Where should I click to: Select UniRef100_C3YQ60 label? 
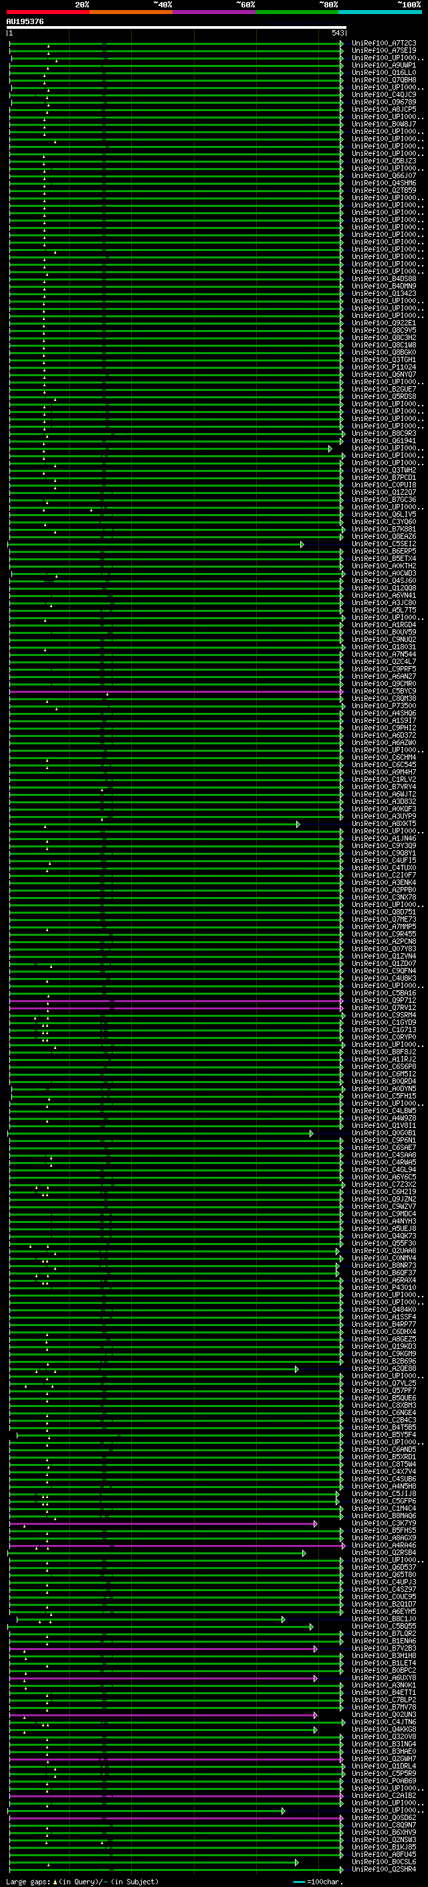[x=384, y=521]
